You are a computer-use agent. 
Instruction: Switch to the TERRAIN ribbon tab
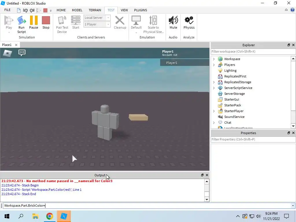(x=95, y=10)
